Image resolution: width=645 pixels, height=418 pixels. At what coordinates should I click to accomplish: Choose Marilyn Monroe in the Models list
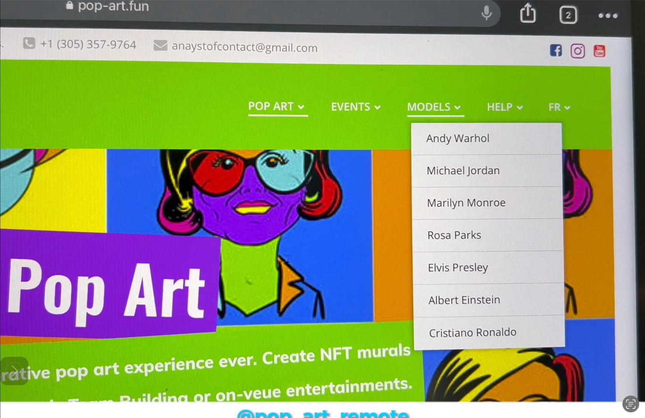(x=466, y=203)
